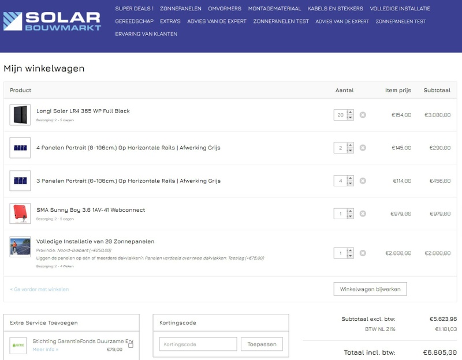Decrease quantity of 4 Panelen Portrait
The height and width of the screenshot is (360, 462).
tap(350, 151)
